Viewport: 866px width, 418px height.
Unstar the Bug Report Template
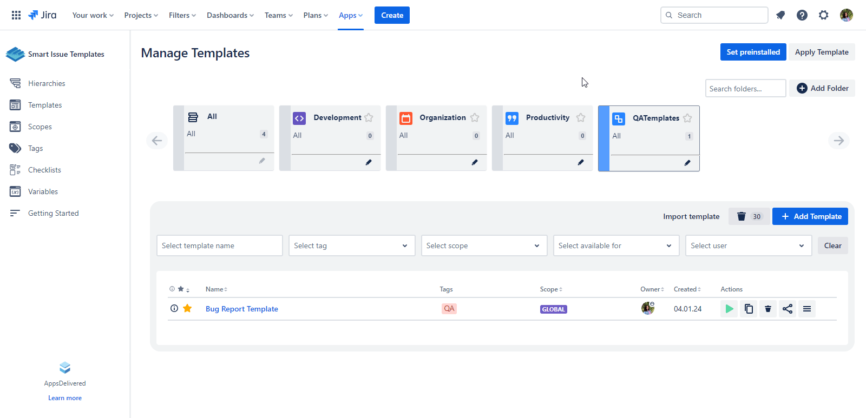[187, 308]
